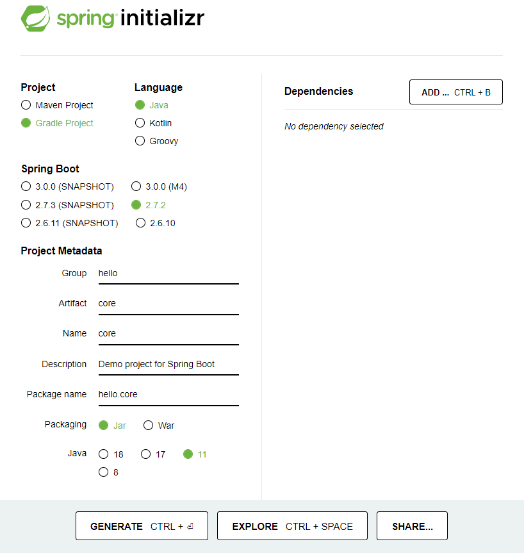Click the Packaging label

[65, 425]
